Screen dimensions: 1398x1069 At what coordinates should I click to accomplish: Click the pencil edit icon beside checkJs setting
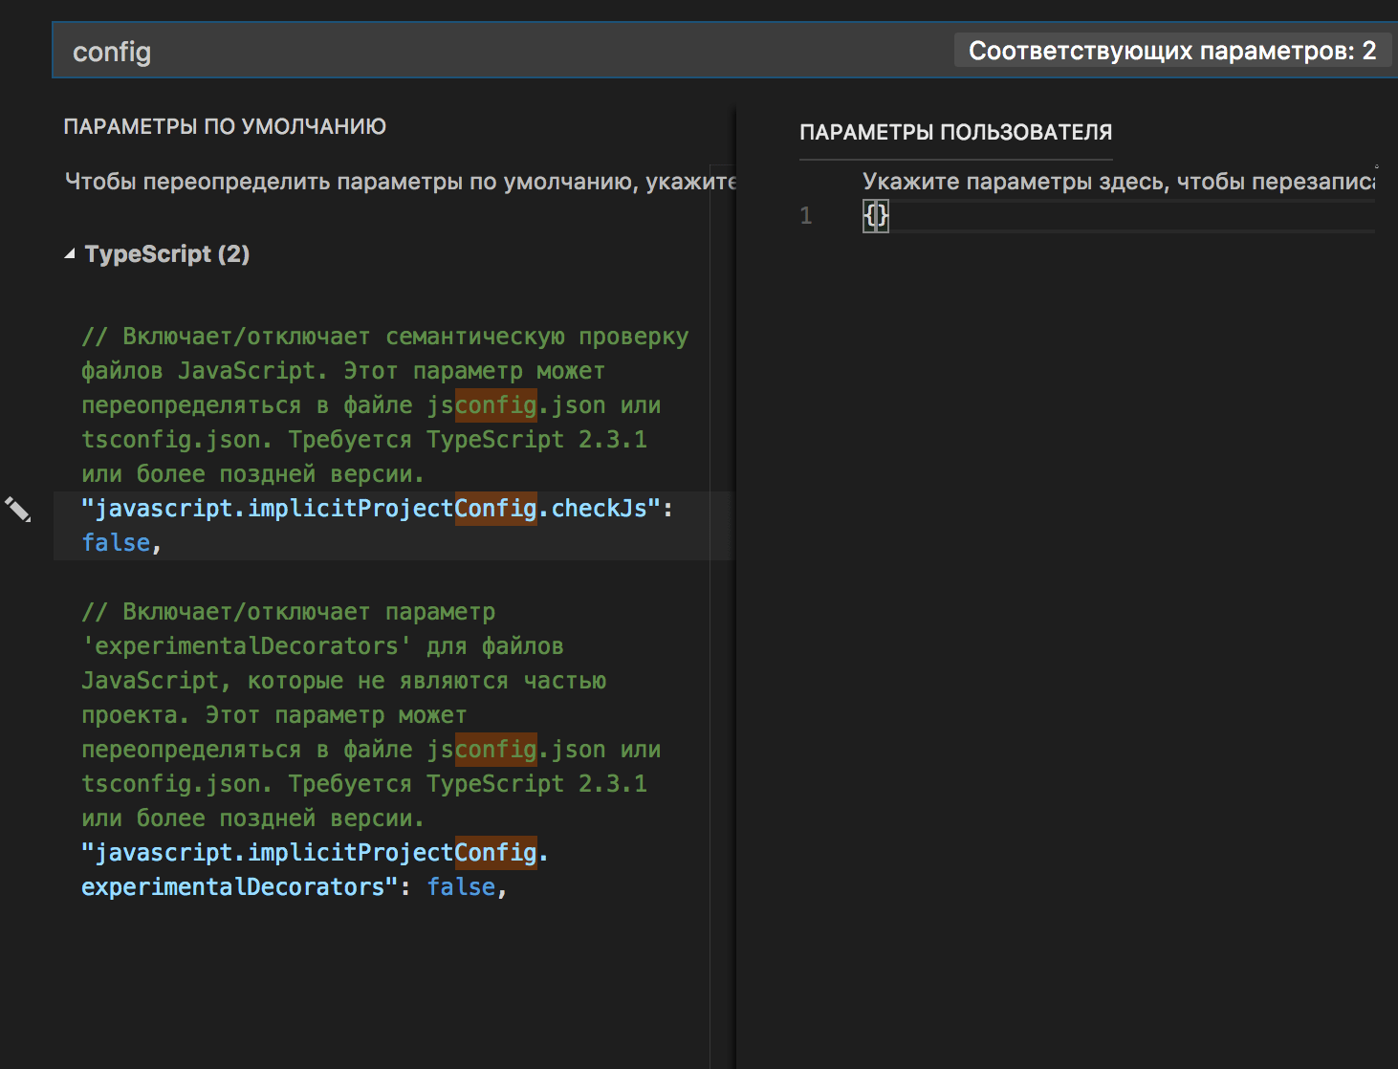pyautogui.click(x=17, y=509)
